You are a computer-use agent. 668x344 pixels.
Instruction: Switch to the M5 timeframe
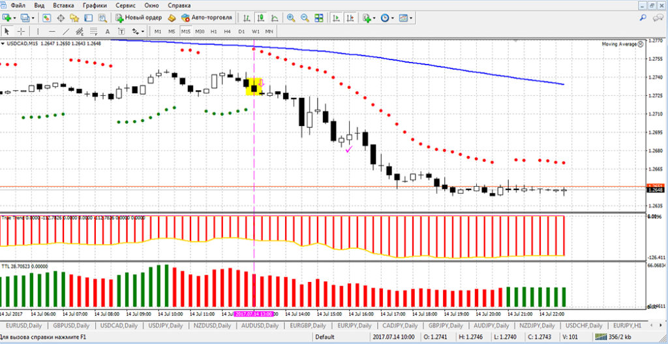(x=172, y=31)
